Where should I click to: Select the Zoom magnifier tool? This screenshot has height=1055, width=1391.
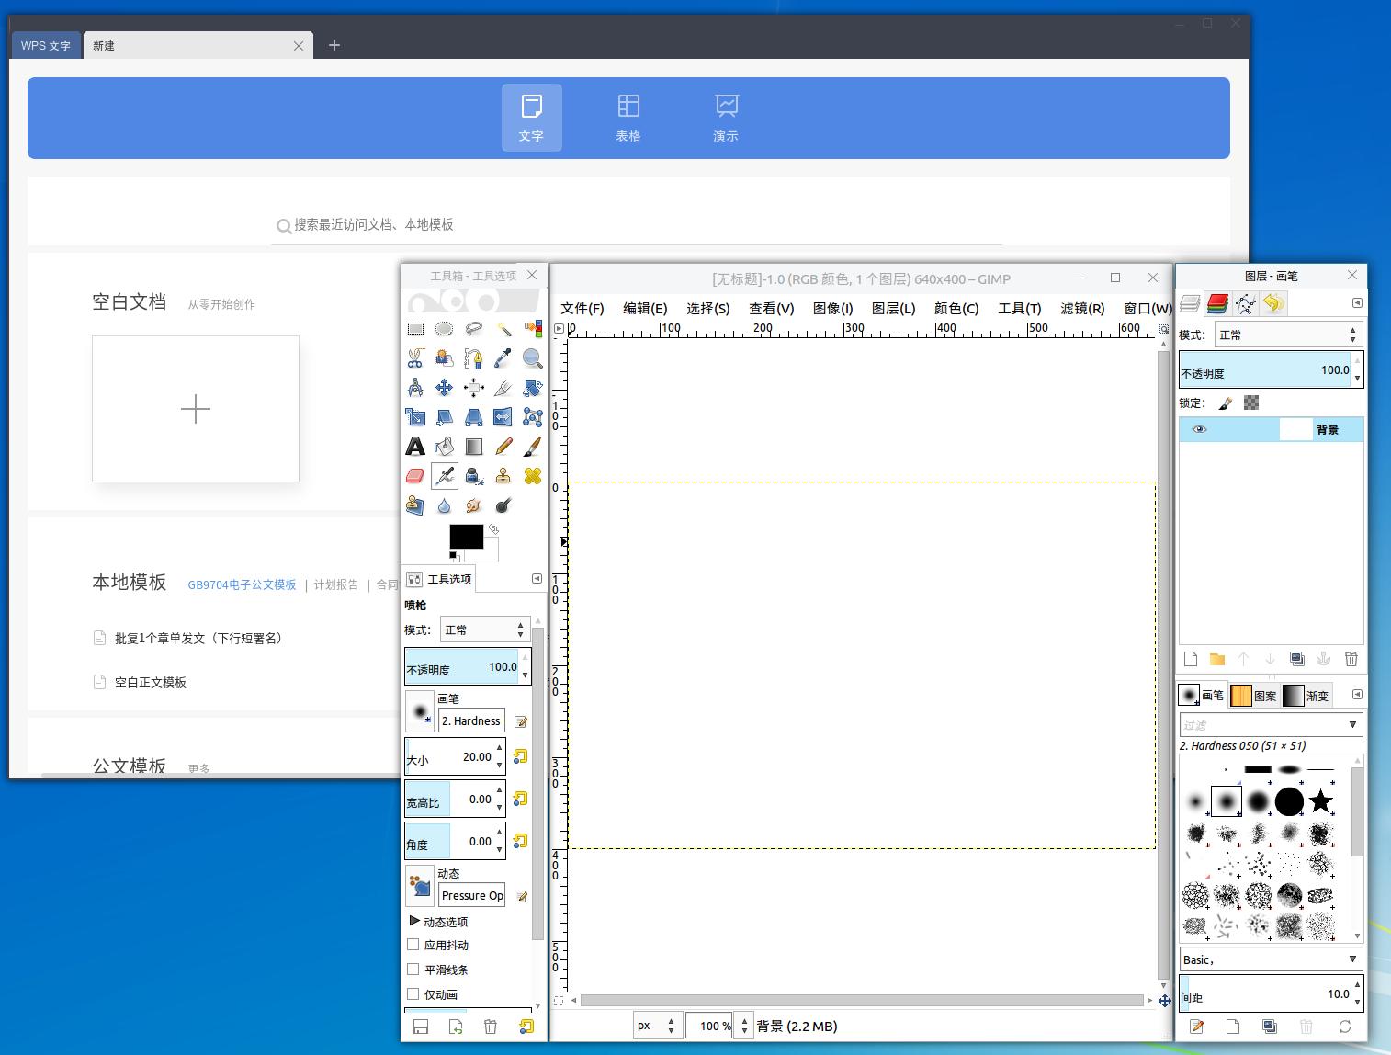[532, 358]
